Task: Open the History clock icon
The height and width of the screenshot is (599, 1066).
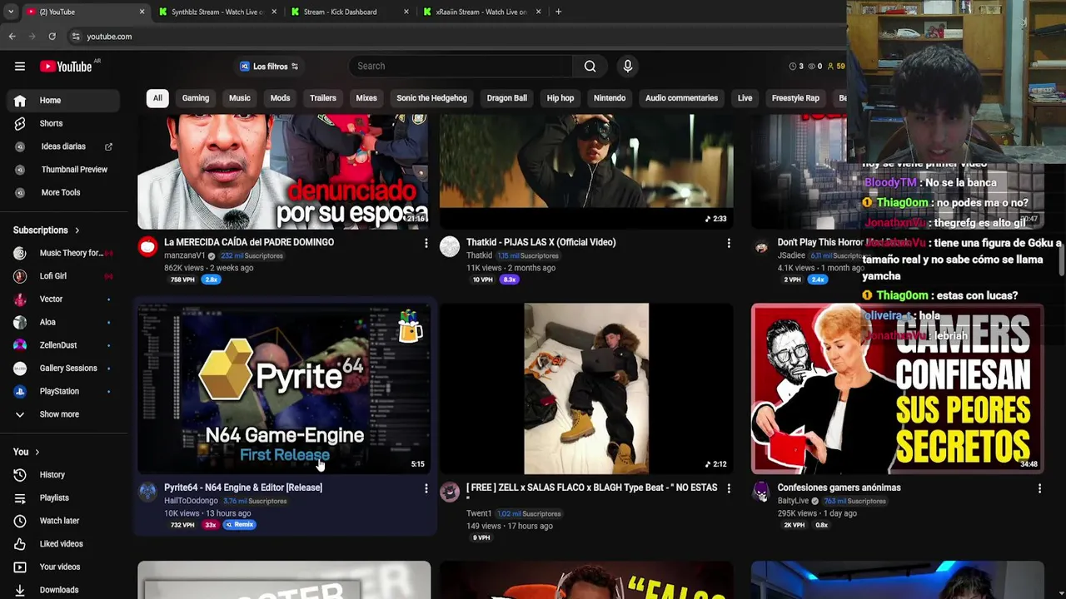Action: 20,475
